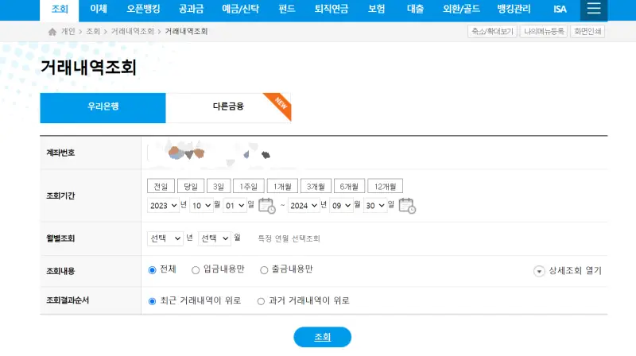The image size is (636, 356).
Task: Set period to 당일
Action: tap(191, 186)
